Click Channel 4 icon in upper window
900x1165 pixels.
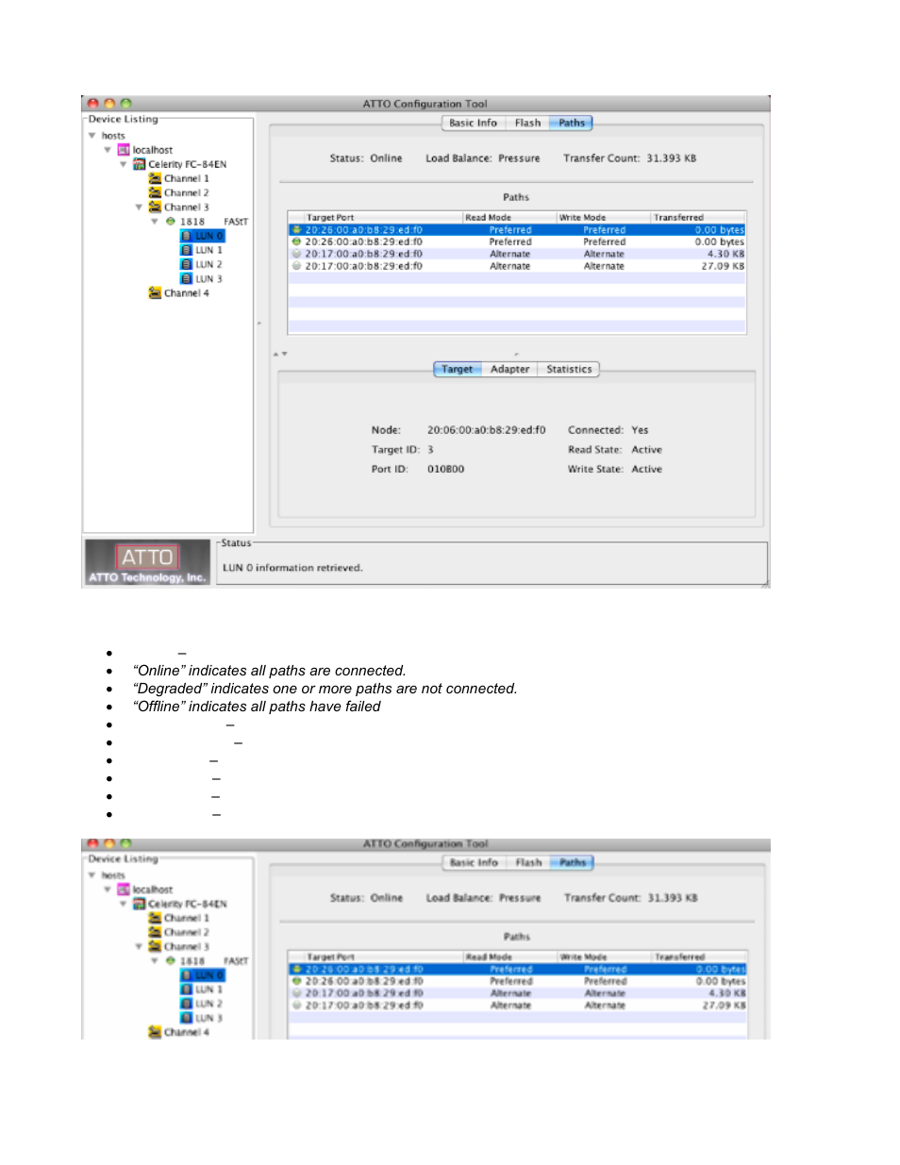[155, 293]
